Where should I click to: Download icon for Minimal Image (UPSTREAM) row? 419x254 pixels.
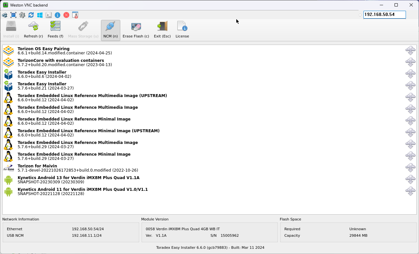[x=411, y=133]
